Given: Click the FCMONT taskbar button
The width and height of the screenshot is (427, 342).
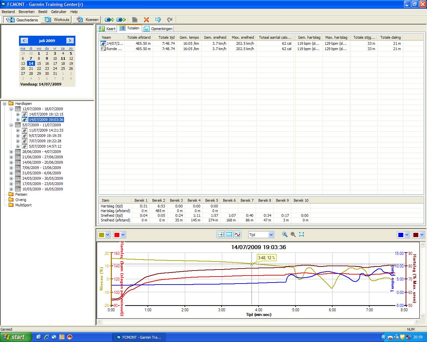Looking at the screenshot, I should click(139, 337).
